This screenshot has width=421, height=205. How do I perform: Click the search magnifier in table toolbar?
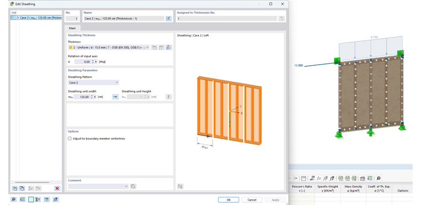[x=378, y=178]
